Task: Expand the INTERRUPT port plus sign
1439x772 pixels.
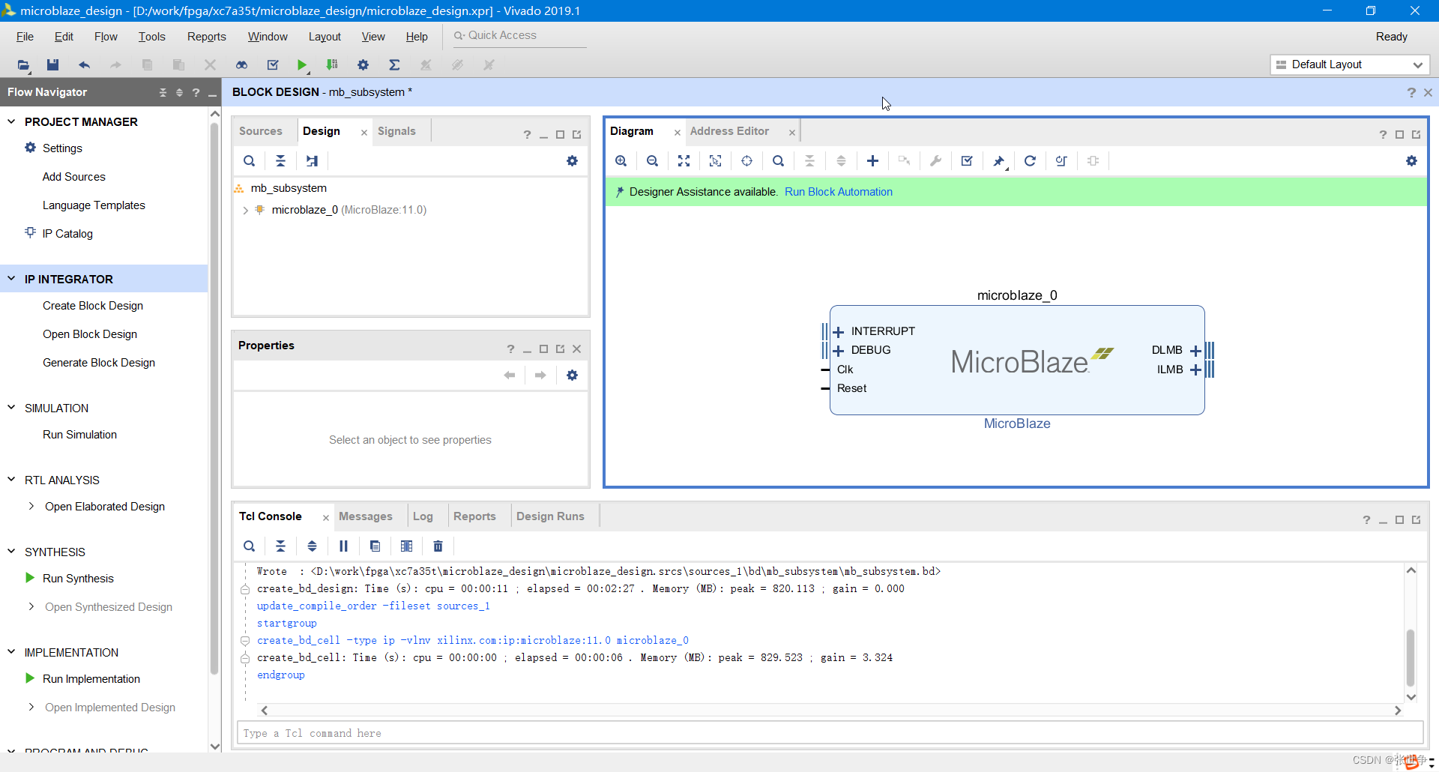Action: (838, 331)
